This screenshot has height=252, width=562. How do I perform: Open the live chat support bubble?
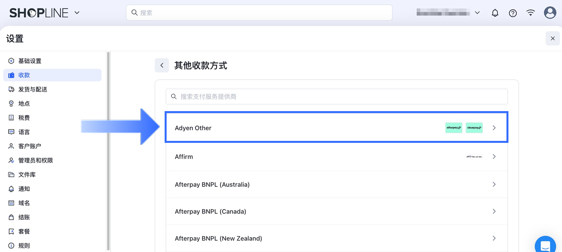click(x=545, y=245)
